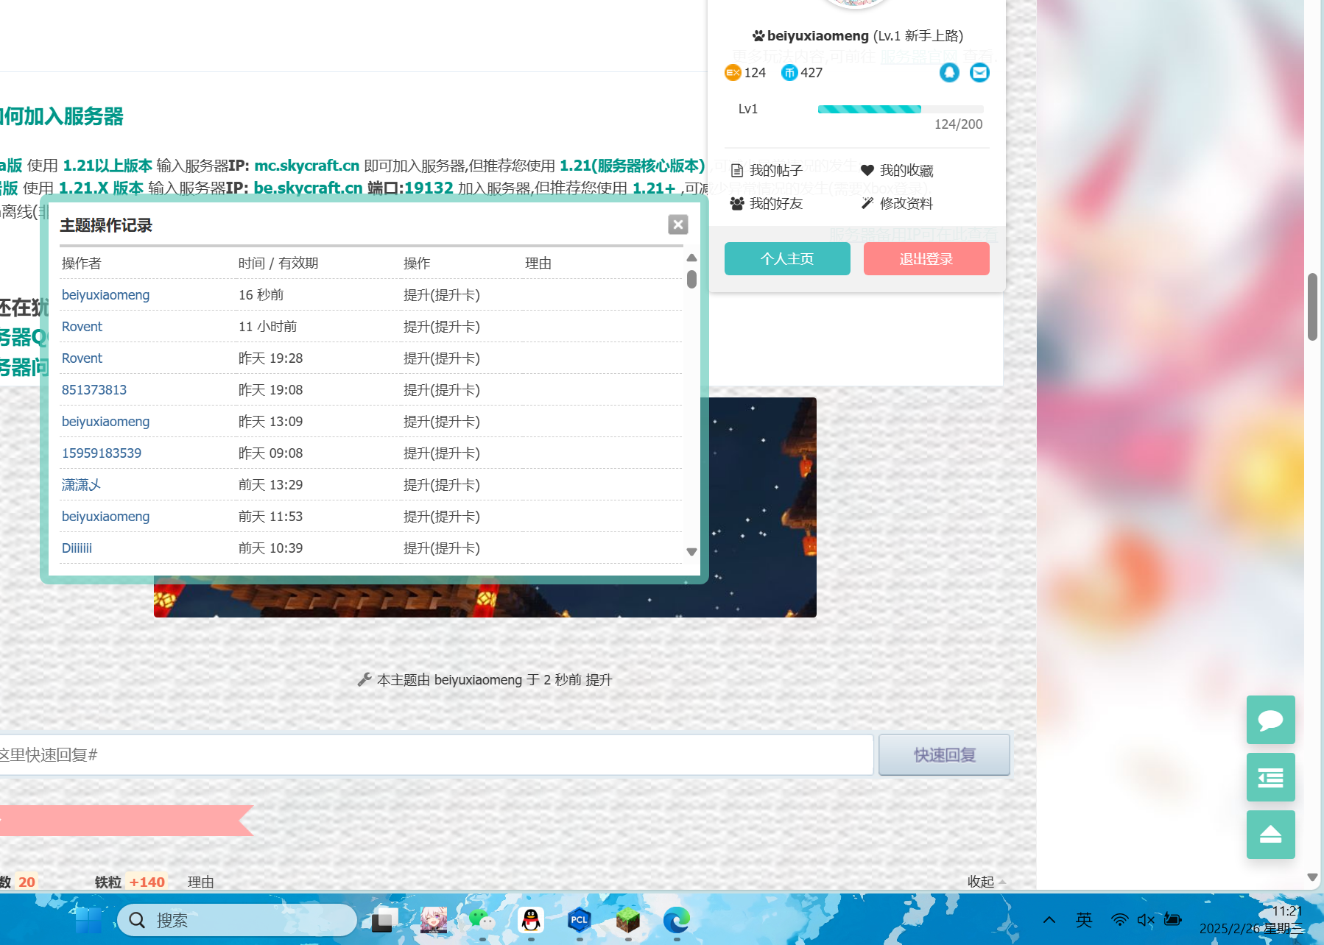Click the orange experience points icon

(x=733, y=72)
